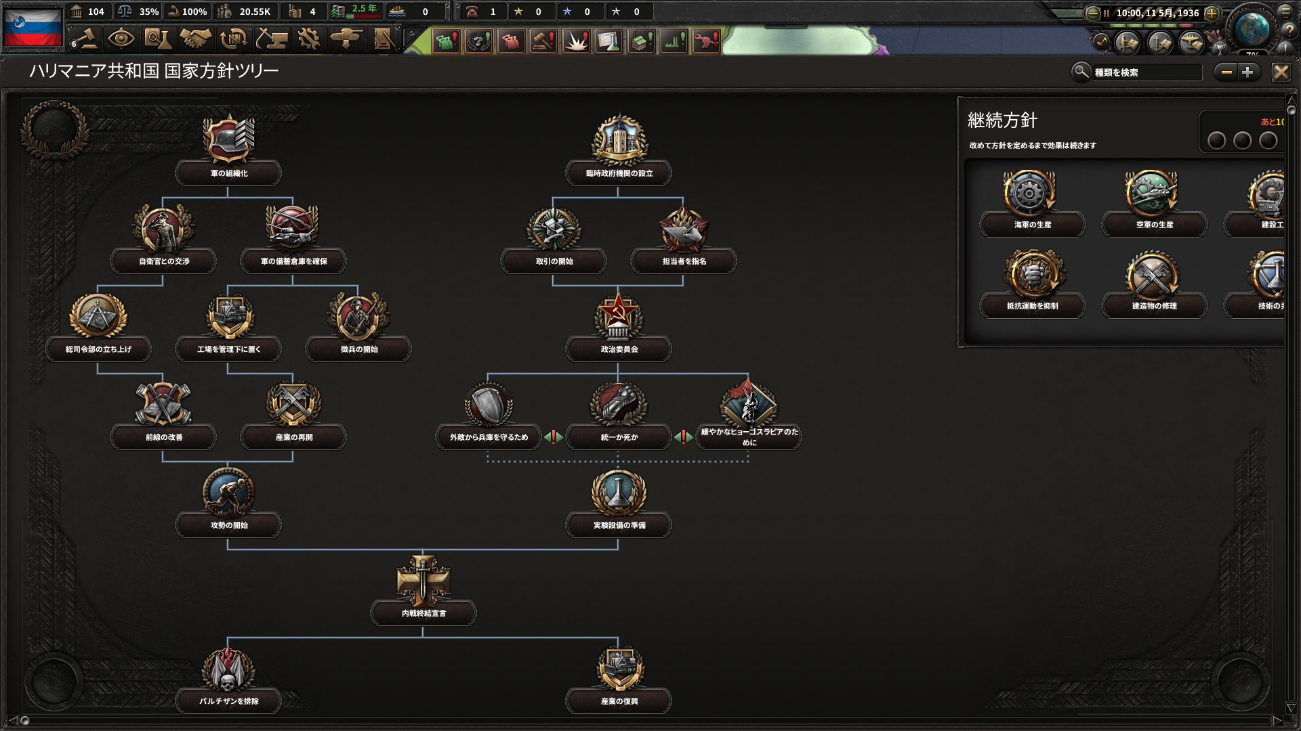Choose 抵抗運動を抑制 continuous focus

[1032, 284]
